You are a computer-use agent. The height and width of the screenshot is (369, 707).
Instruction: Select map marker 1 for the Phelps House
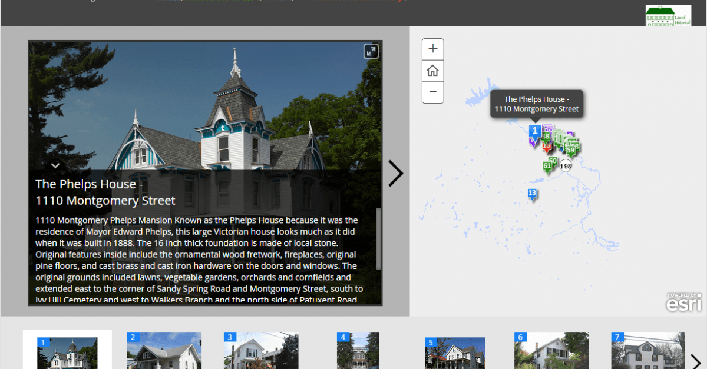(x=536, y=131)
